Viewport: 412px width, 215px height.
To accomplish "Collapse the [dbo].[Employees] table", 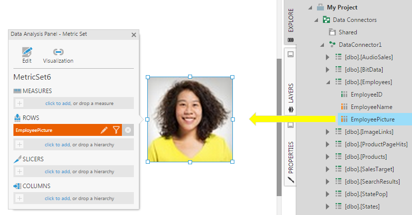I will coord(328,82).
